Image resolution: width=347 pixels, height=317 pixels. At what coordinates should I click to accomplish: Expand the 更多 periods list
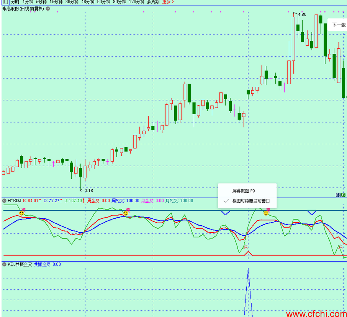coord(168,2)
